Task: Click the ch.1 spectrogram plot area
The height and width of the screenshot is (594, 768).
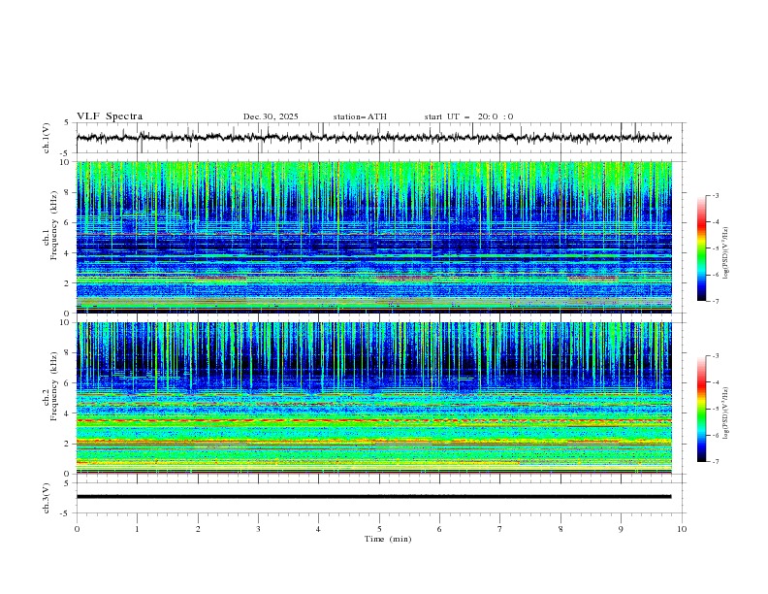Action: [374, 237]
